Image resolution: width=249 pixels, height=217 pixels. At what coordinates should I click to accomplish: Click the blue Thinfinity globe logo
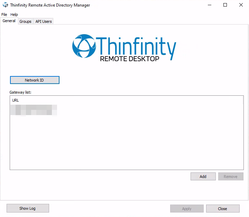[83, 46]
